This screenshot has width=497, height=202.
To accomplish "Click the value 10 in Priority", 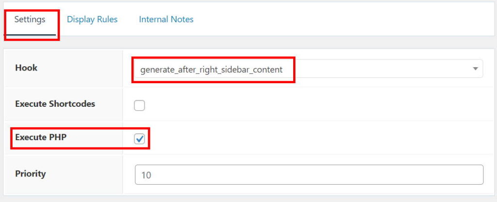I will [x=146, y=175].
